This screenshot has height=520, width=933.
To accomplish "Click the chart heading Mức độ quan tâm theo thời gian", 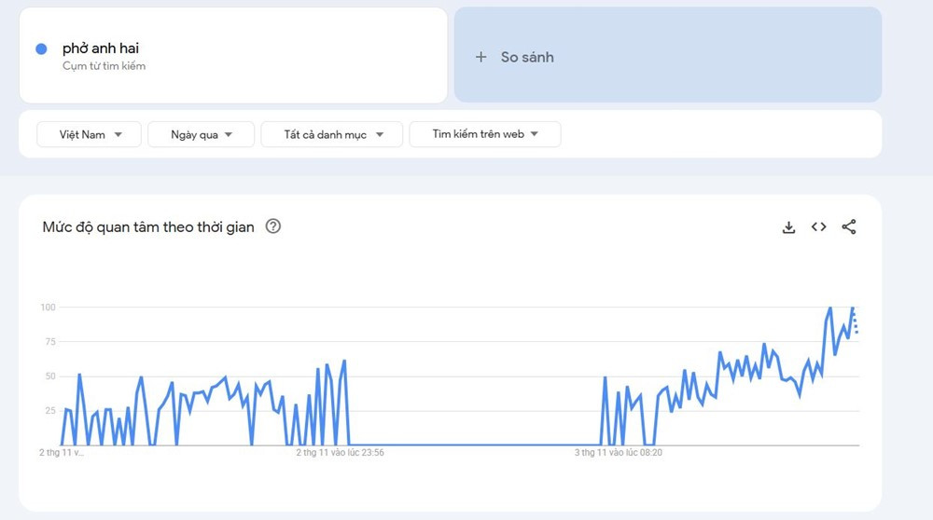I will point(148,227).
